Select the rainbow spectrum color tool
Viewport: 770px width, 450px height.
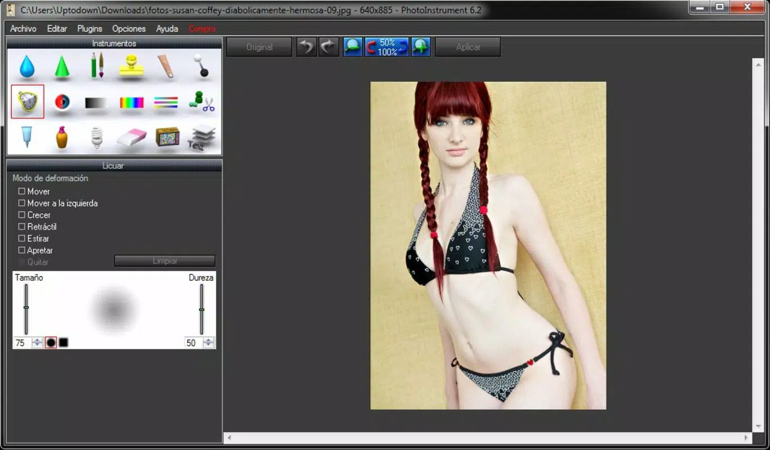[x=132, y=103]
